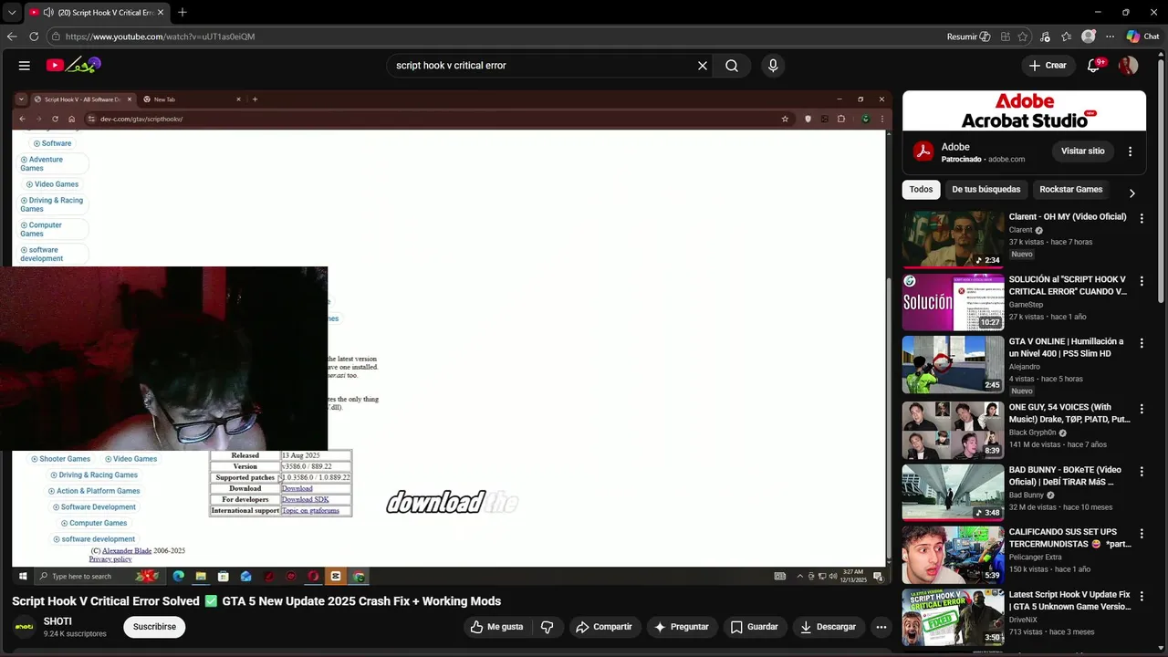Go to the YouTube home logo

74,65
